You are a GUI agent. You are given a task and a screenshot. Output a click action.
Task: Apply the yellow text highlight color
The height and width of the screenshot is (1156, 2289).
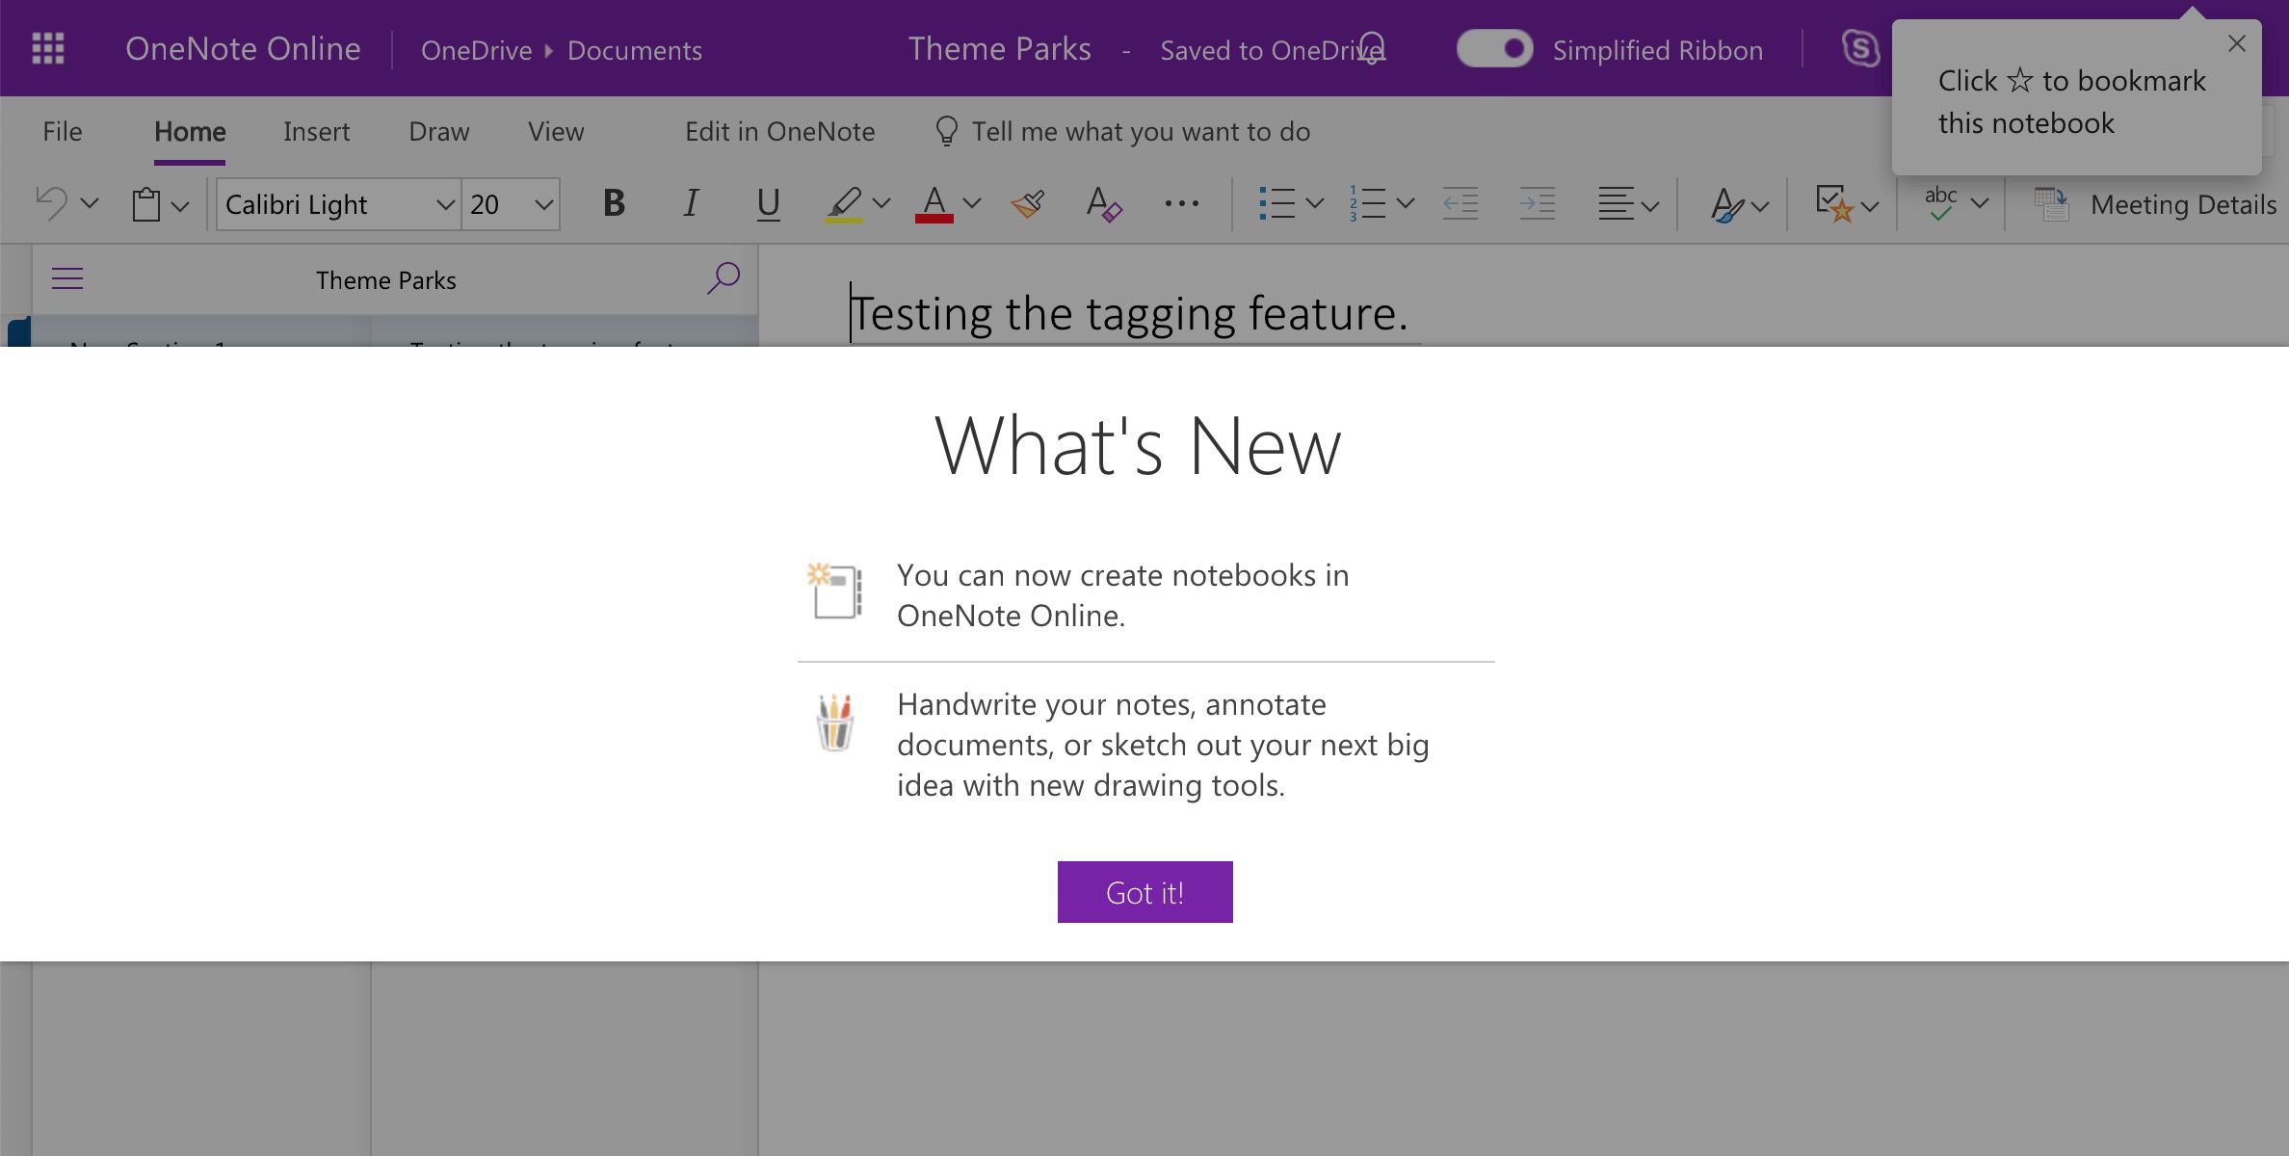click(844, 204)
